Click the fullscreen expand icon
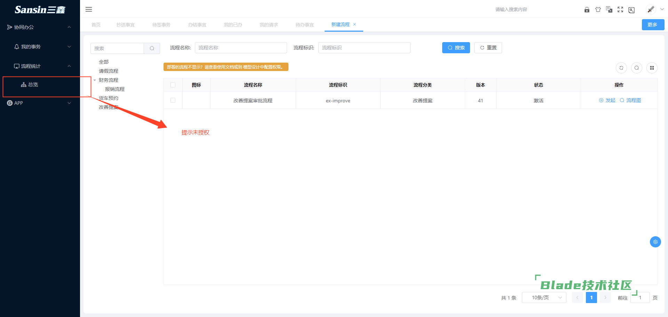The image size is (668, 317). pos(620,10)
